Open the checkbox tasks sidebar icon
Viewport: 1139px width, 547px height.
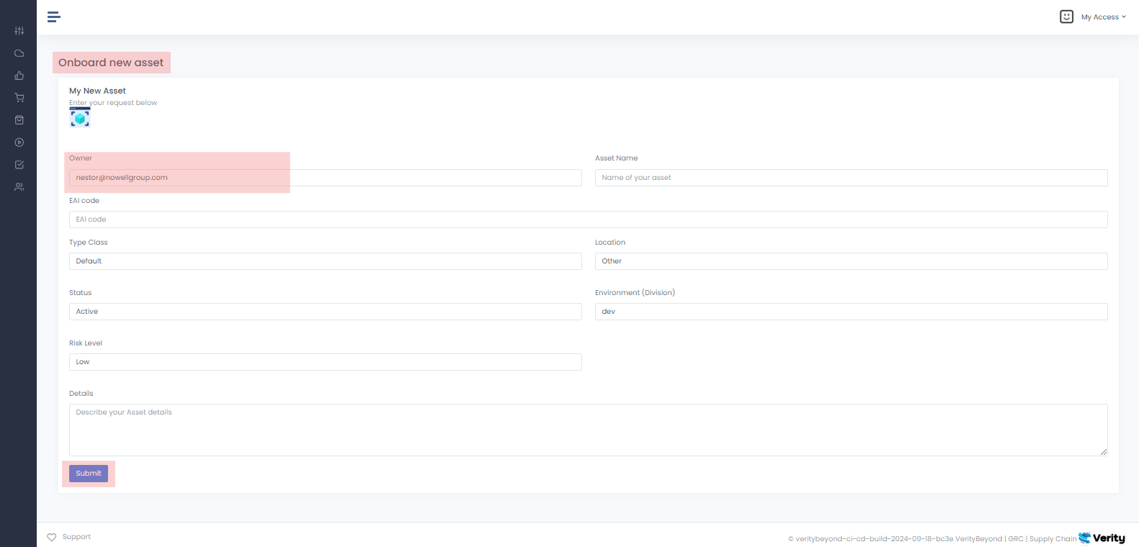[x=19, y=165]
